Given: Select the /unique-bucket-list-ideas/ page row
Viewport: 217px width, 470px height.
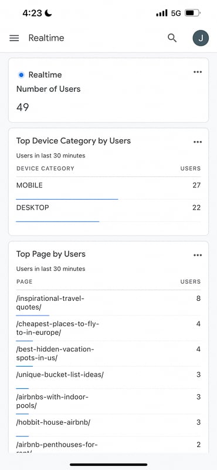Looking at the screenshot, I should coord(108,378).
